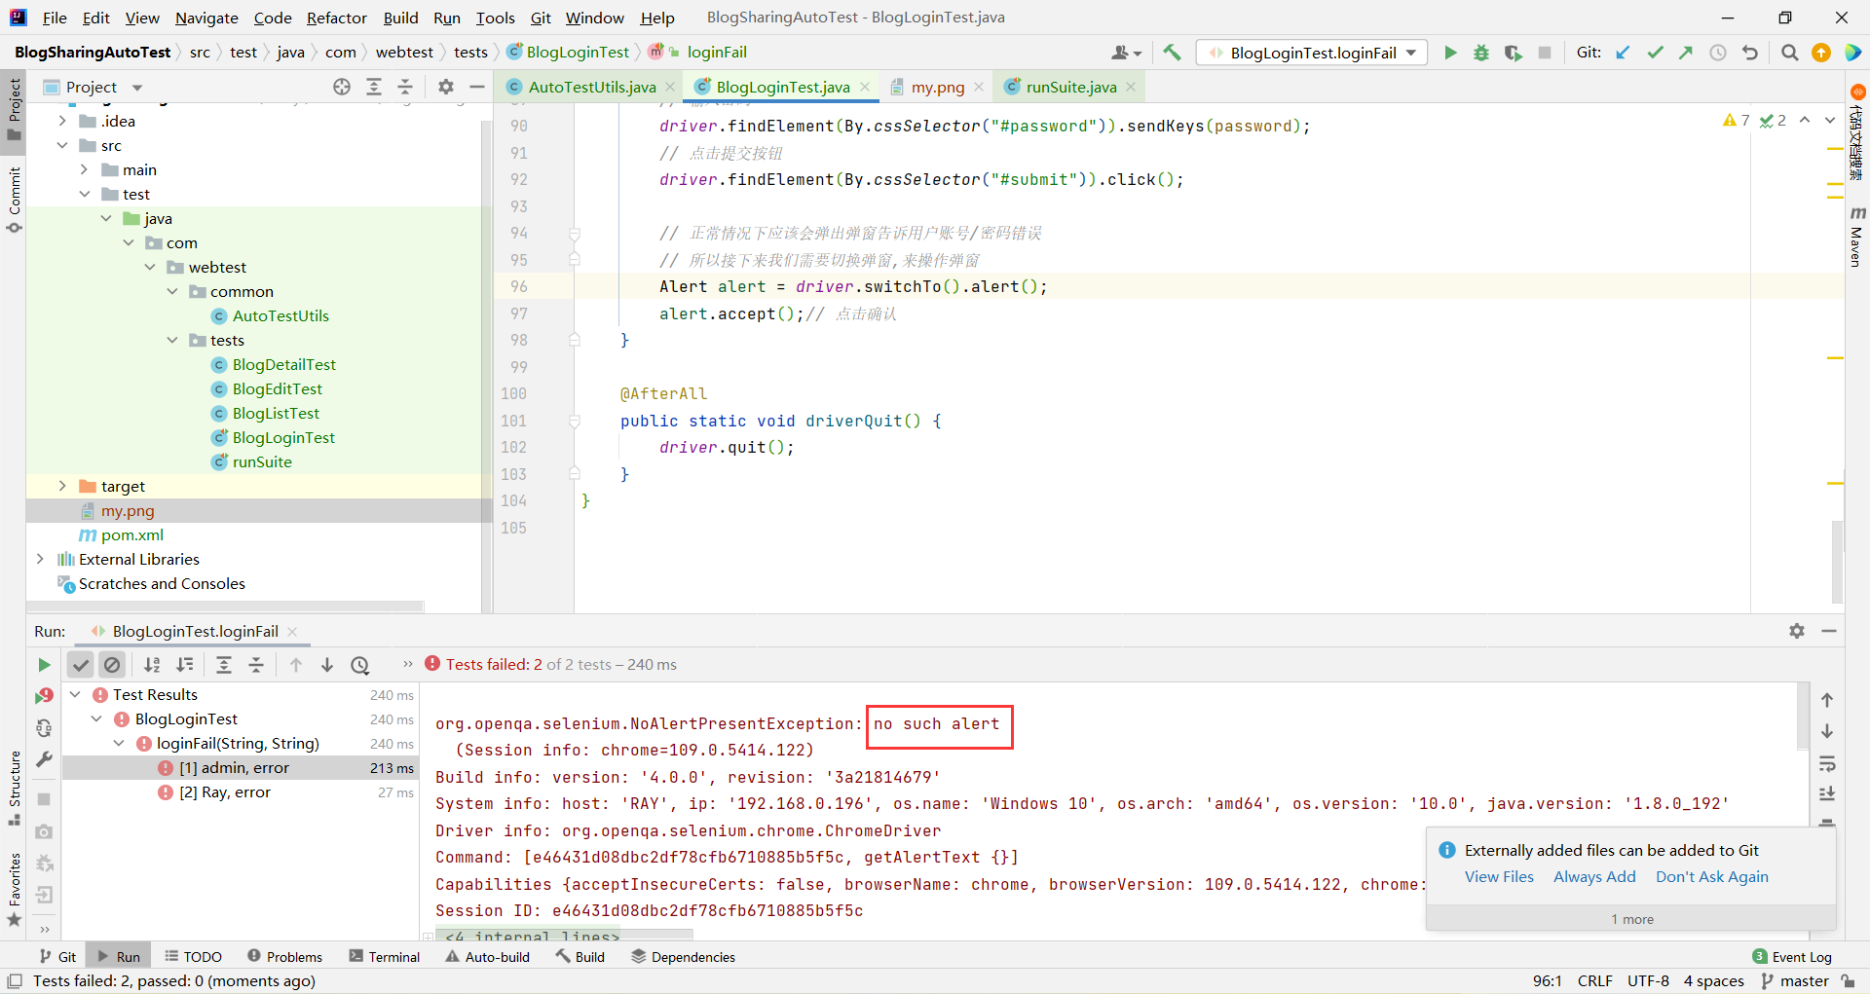Close the BlogLoginTest.java tab
The height and width of the screenshot is (994, 1870).
tap(865, 87)
